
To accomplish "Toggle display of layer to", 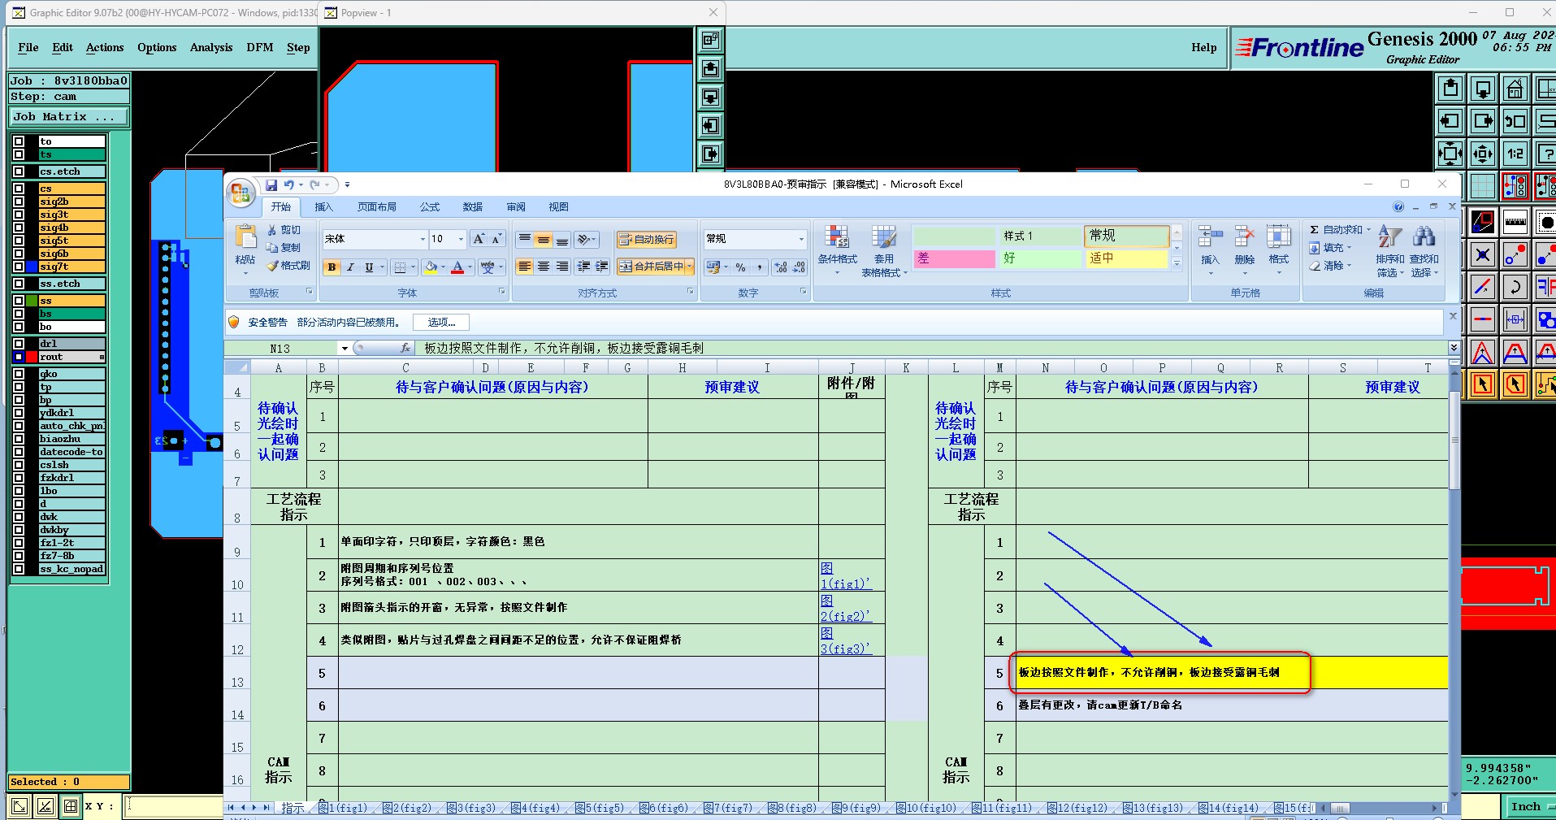I will pos(19,141).
